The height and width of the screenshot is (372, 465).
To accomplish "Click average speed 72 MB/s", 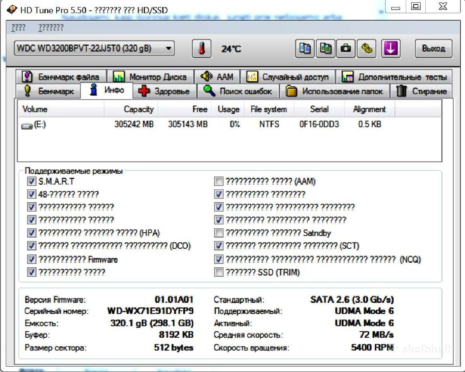I will [x=376, y=335].
